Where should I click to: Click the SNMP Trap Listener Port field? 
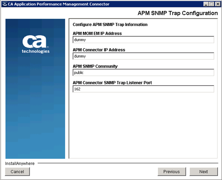[143, 89]
